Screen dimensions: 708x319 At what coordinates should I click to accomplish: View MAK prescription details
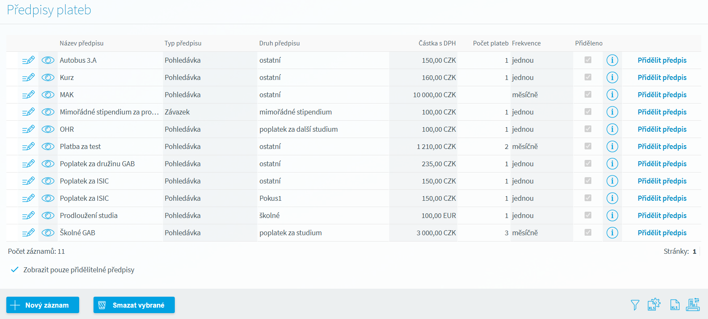pyautogui.click(x=48, y=95)
